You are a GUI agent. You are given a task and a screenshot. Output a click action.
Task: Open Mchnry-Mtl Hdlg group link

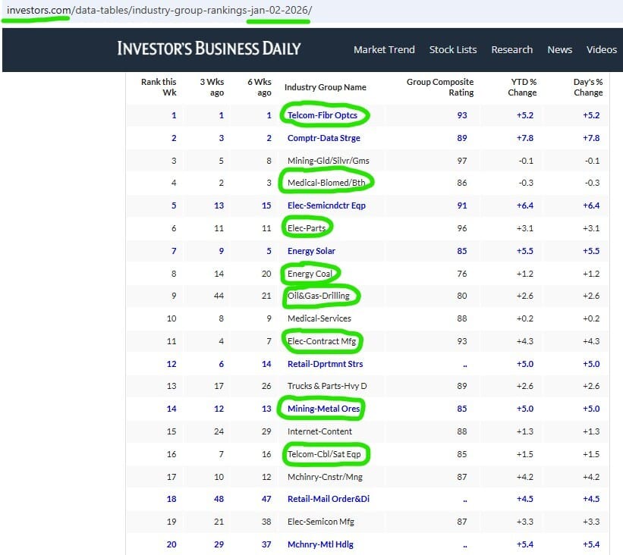320,544
